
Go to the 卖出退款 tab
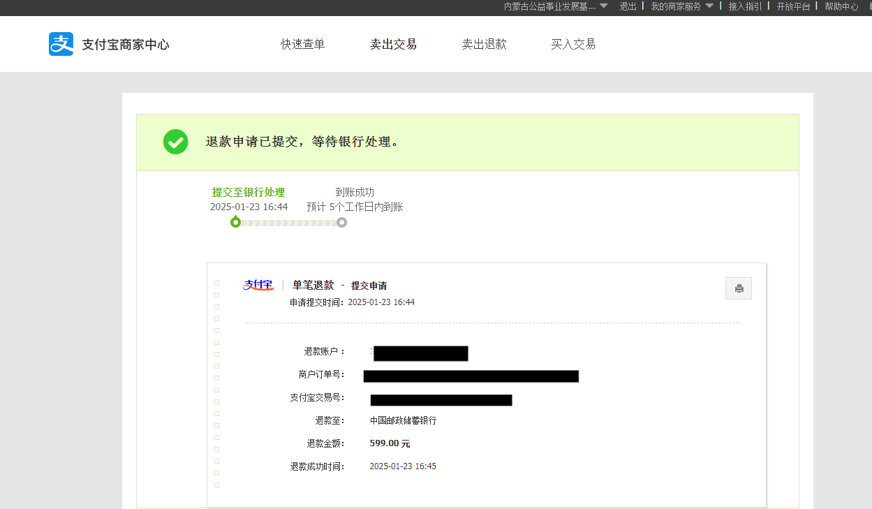pyautogui.click(x=485, y=44)
